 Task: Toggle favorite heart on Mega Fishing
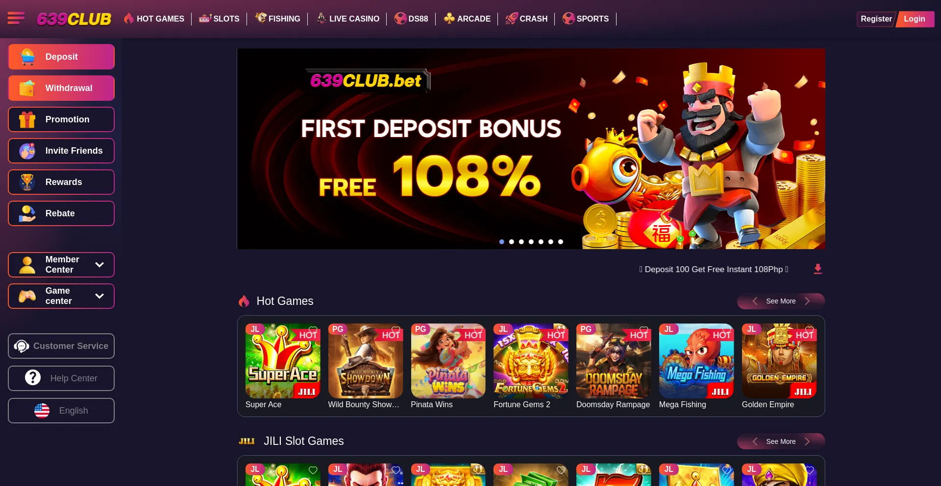click(x=726, y=330)
